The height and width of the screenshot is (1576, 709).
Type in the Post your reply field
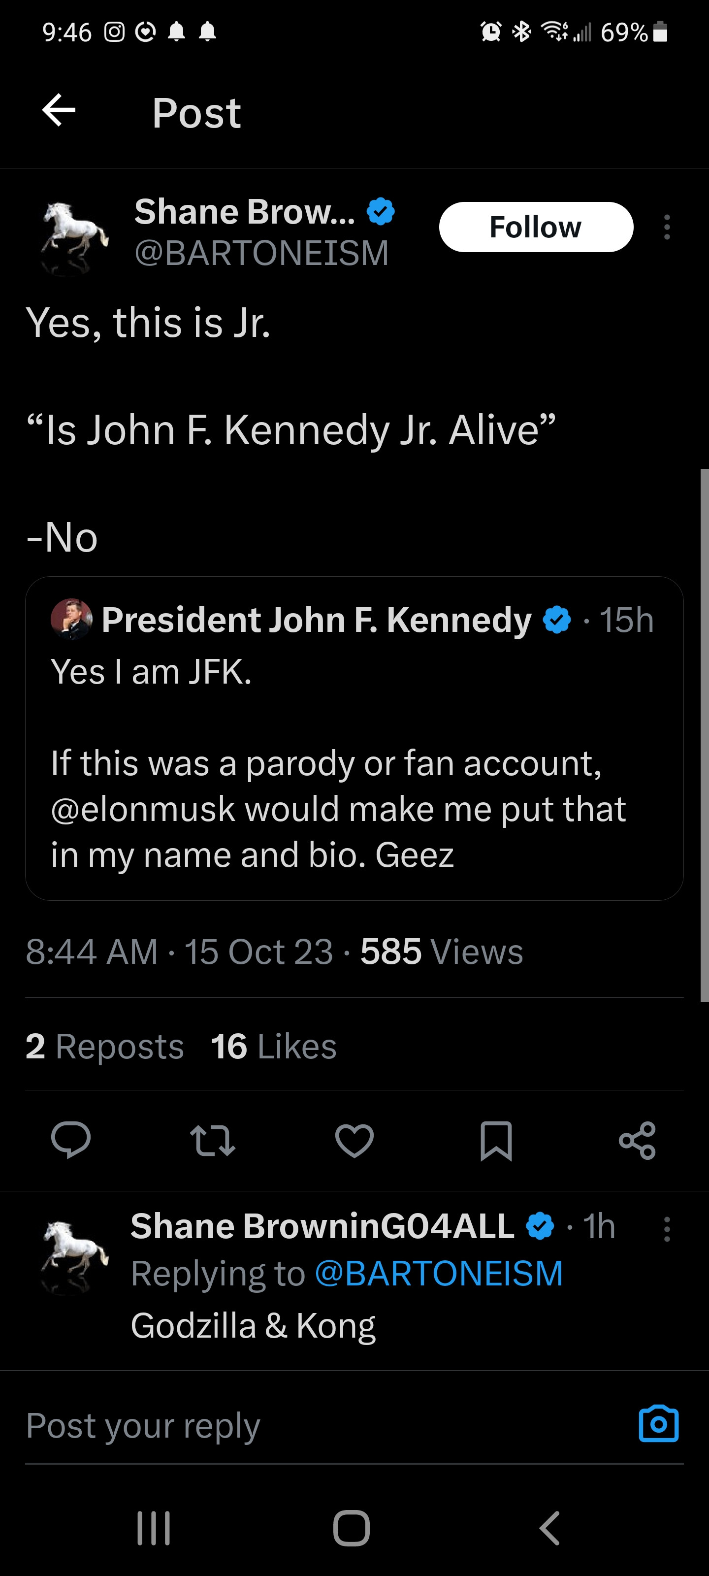tap(306, 1425)
